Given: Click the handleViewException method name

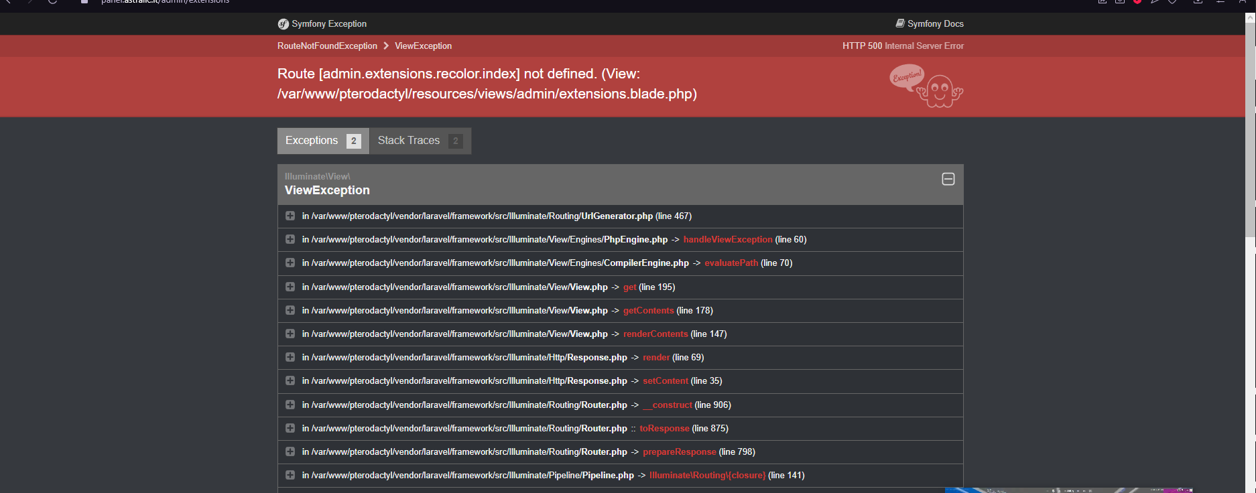Looking at the screenshot, I should (728, 240).
